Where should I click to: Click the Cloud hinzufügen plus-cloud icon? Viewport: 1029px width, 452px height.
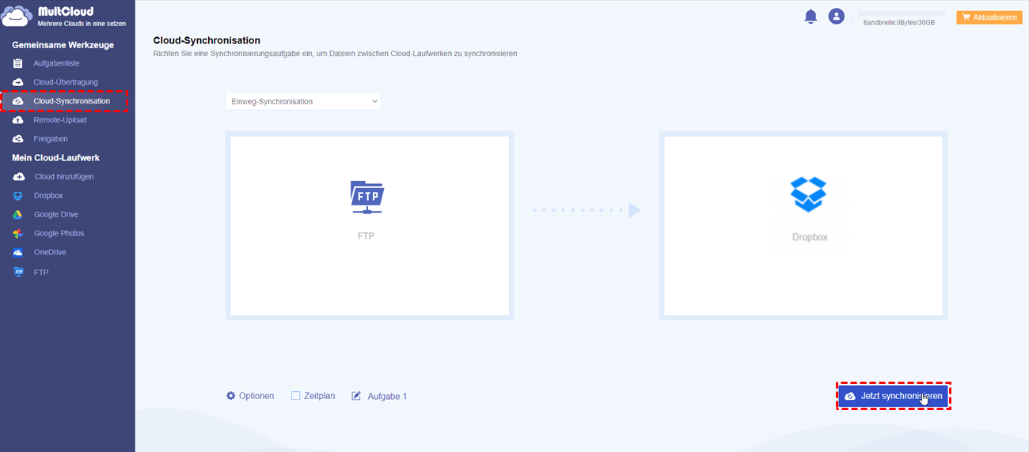18,177
